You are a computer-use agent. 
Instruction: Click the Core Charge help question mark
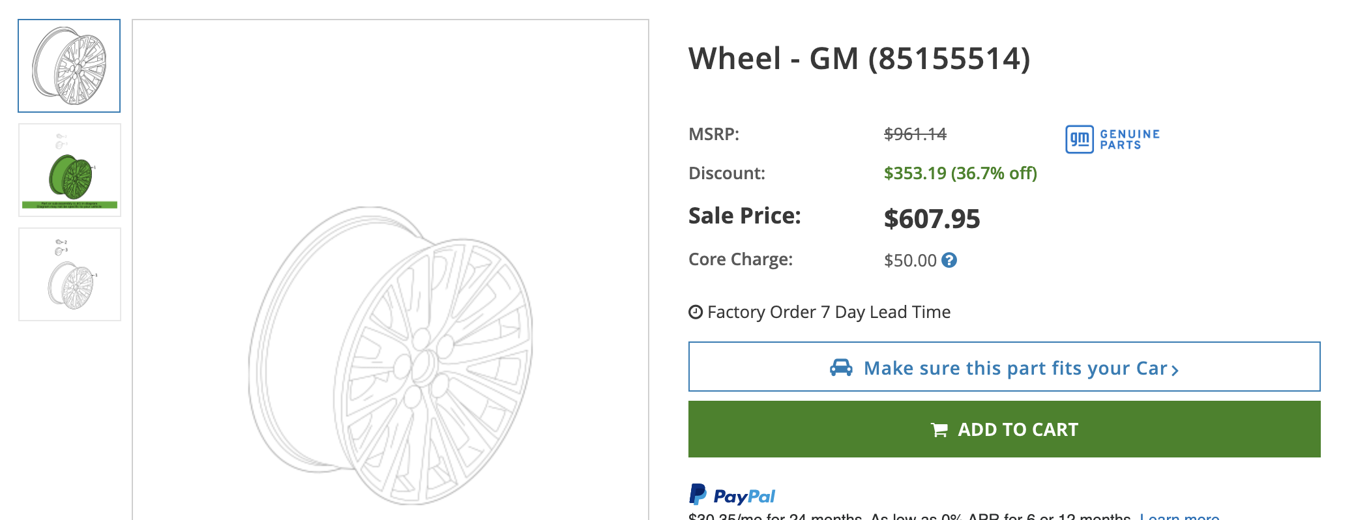[949, 260]
